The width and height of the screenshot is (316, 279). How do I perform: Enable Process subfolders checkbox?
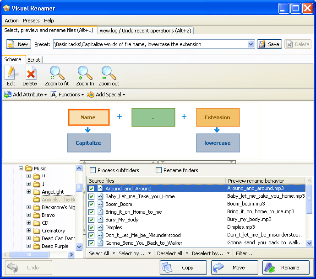click(x=93, y=170)
